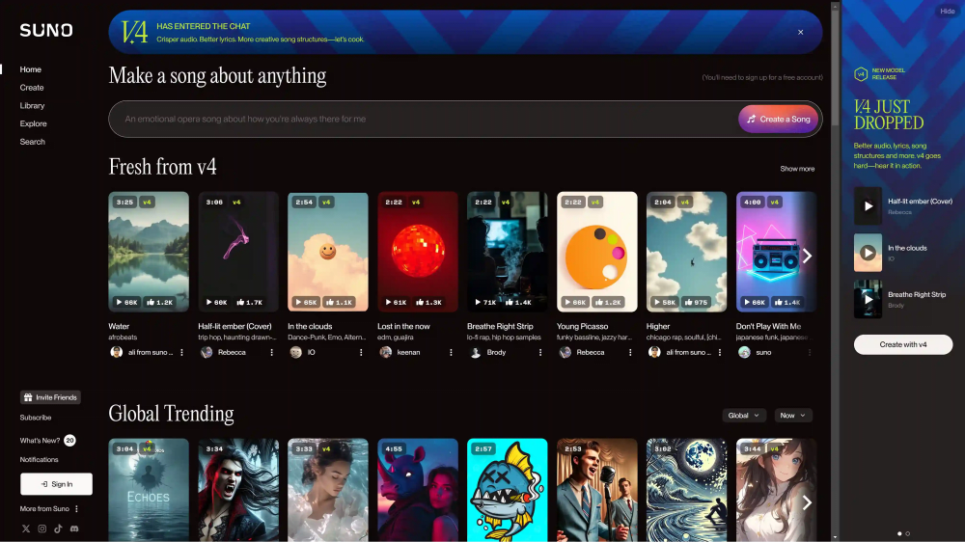The height and width of the screenshot is (542, 965).
Task: Click keenan's avatar under Lost in the now
Action: [386, 352]
